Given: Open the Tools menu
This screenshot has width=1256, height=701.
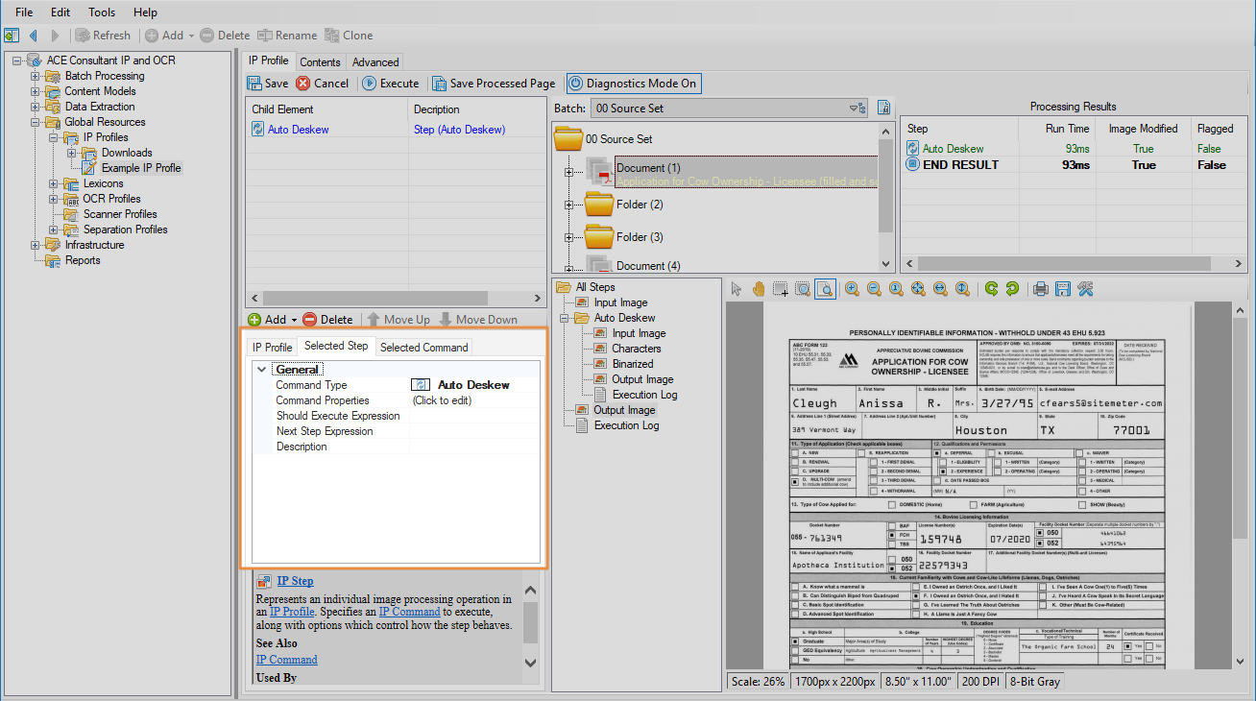Looking at the screenshot, I should [102, 12].
